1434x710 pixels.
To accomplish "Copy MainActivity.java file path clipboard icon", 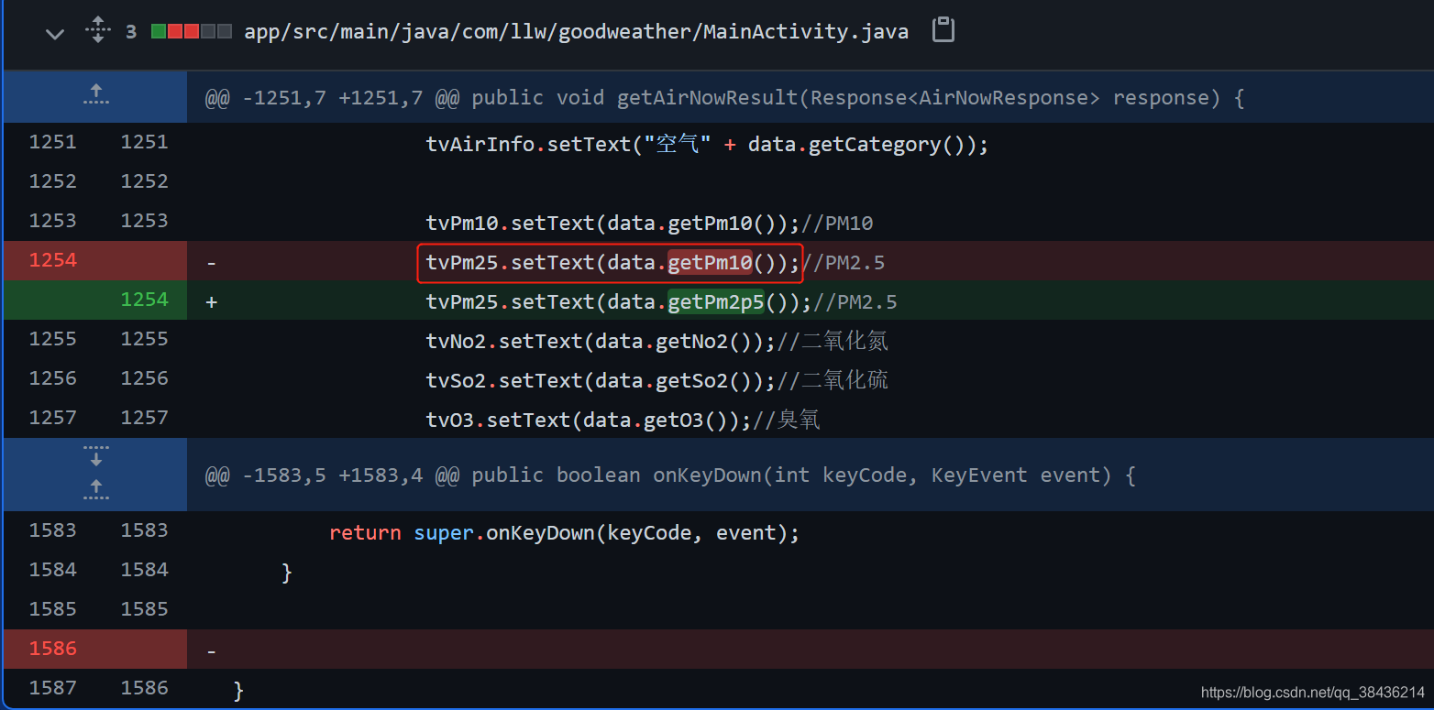I will pyautogui.click(x=943, y=30).
